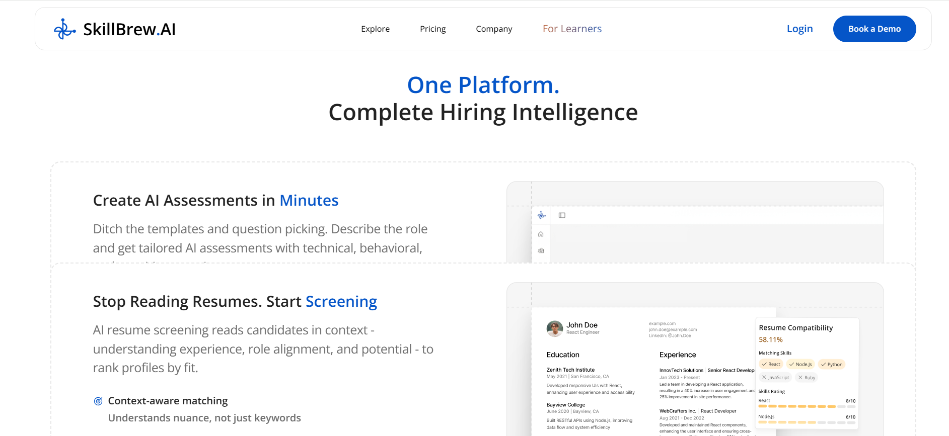Click the Matching Skills label

pyautogui.click(x=775, y=353)
